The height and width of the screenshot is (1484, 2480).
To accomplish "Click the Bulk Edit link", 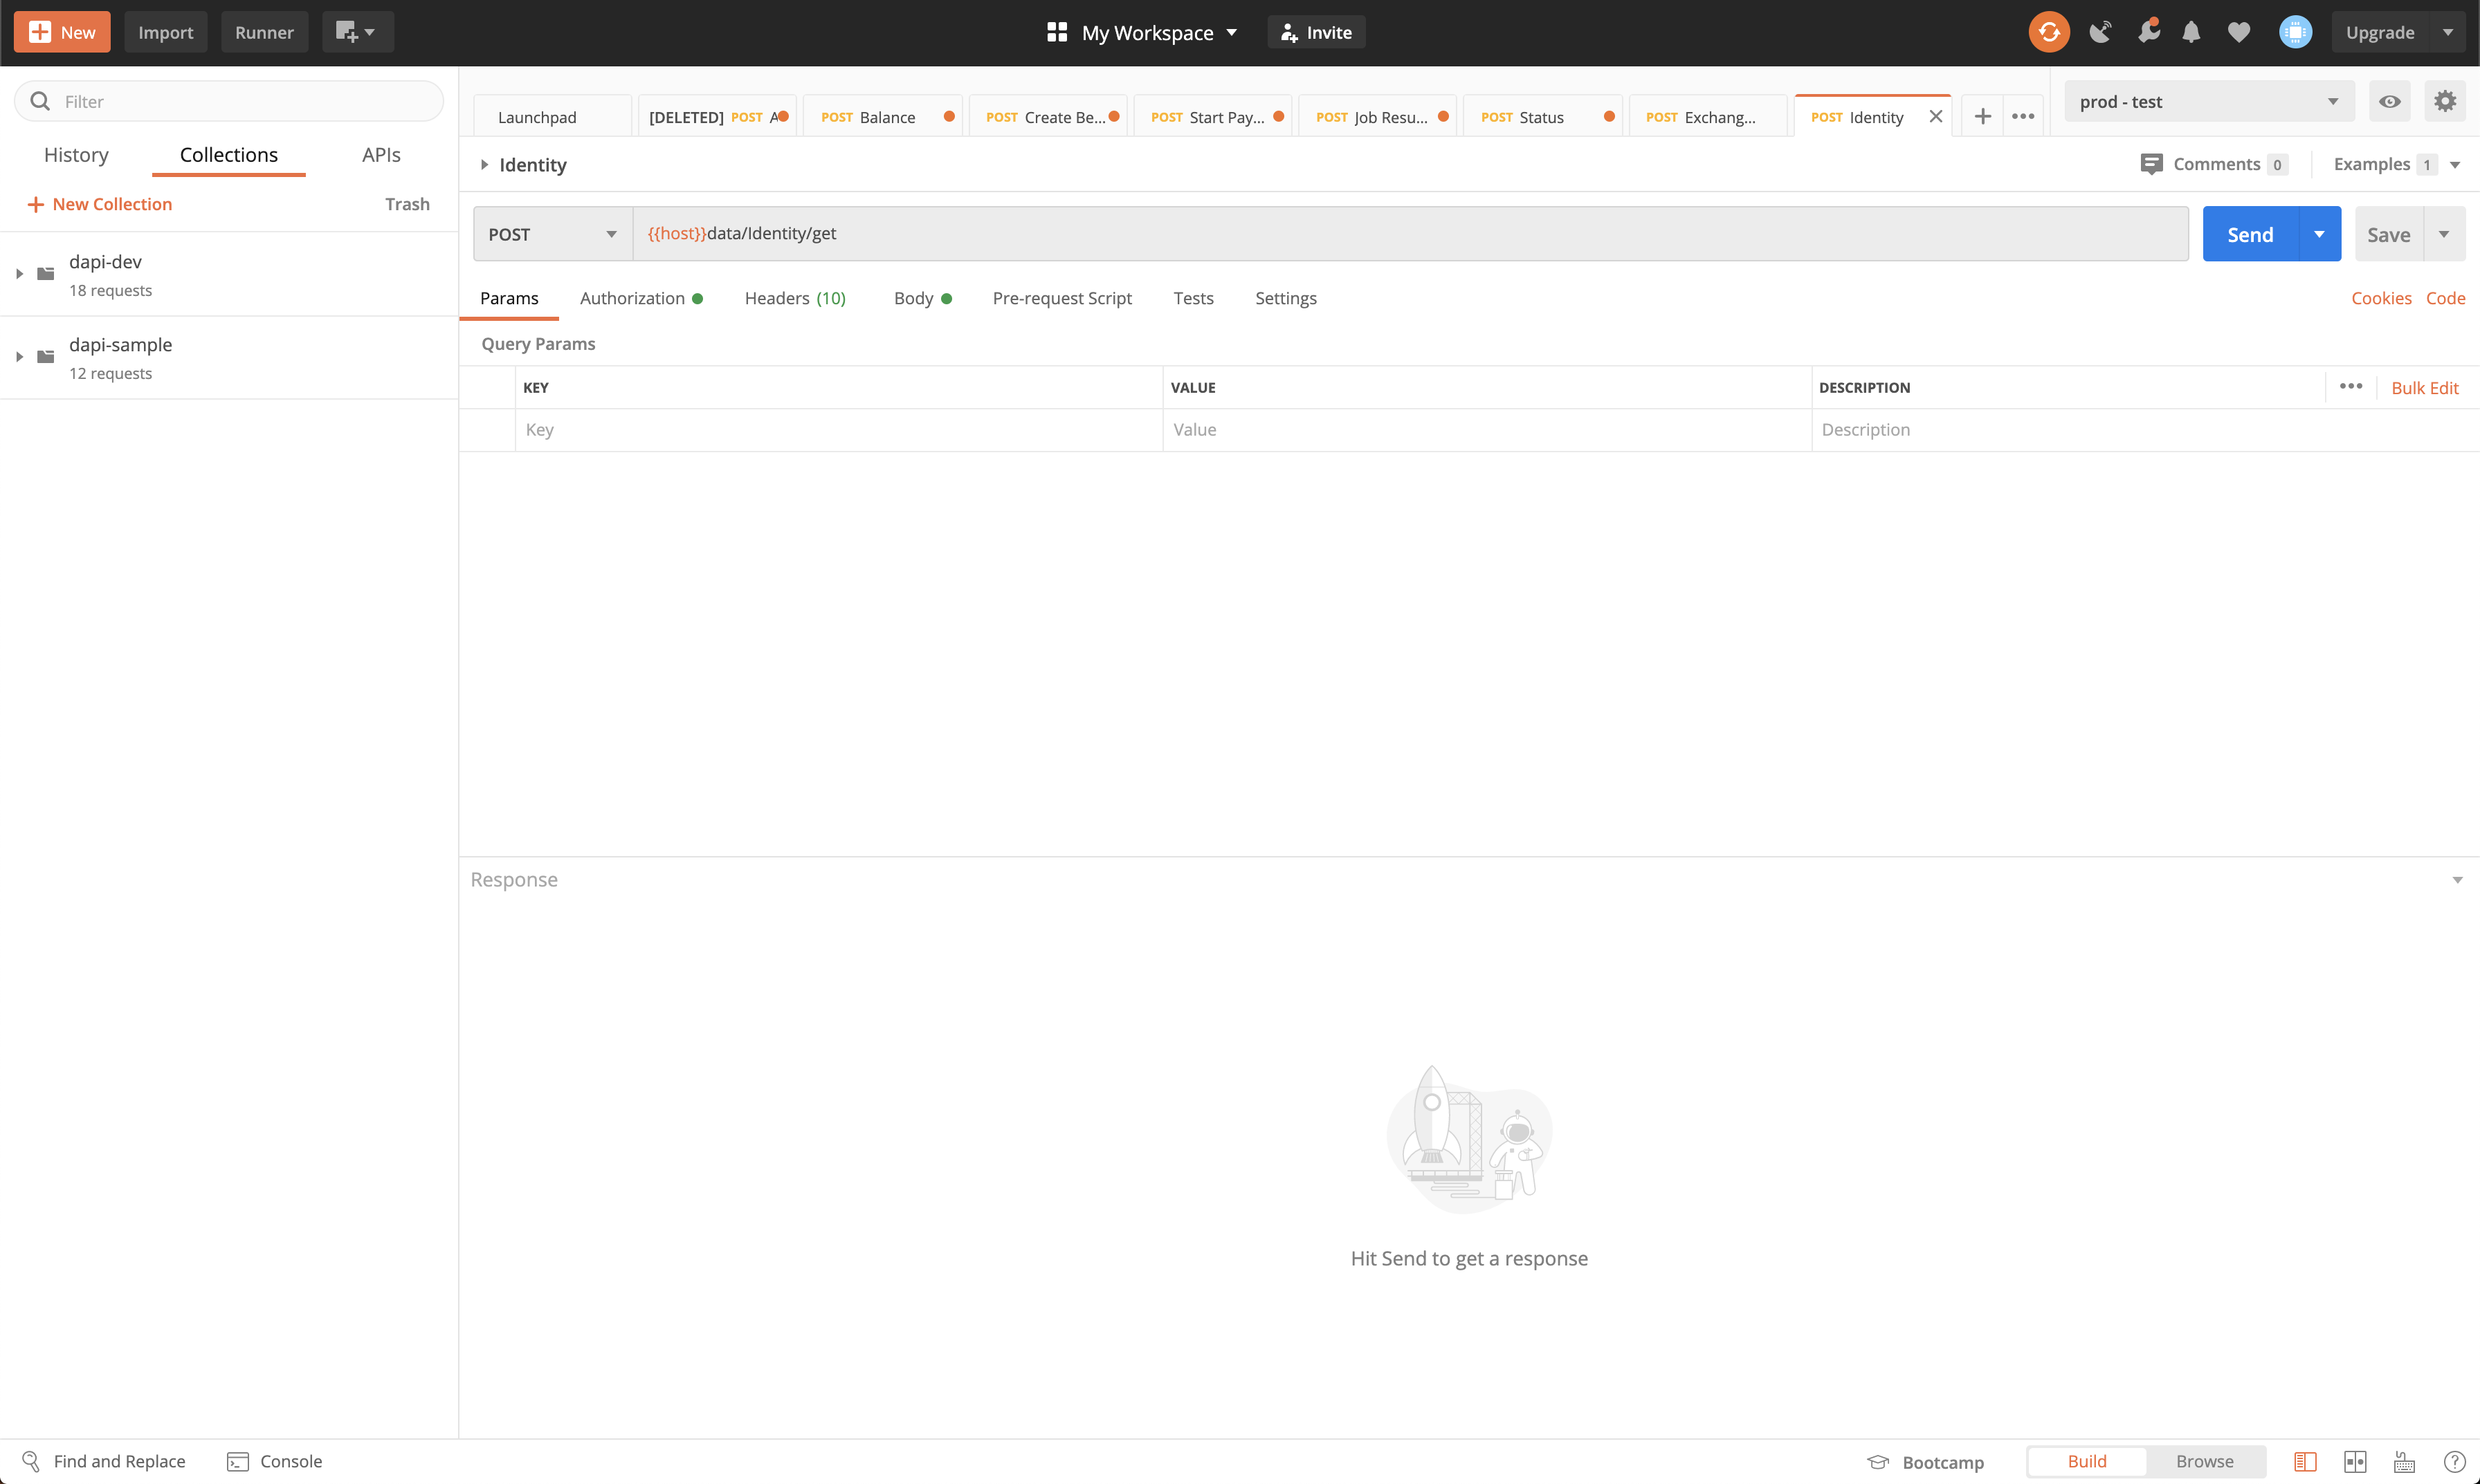I will (x=2424, y=388).
